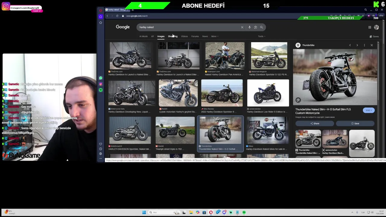386x217 pixels.
Task: Show hidden system tray icons
Action: (x=352, y=212)
